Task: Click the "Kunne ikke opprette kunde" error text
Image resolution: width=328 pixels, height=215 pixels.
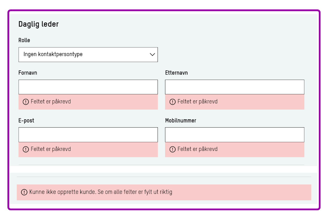Action: pos(101,192)
